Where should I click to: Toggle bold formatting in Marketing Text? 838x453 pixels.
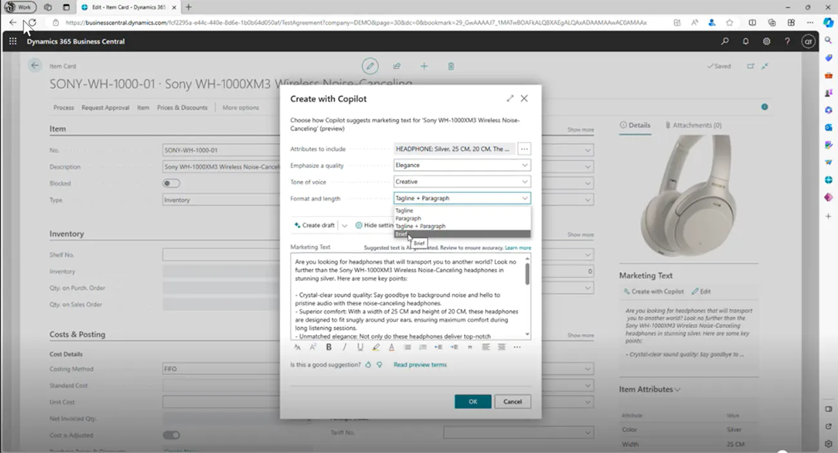click(329, 347)
